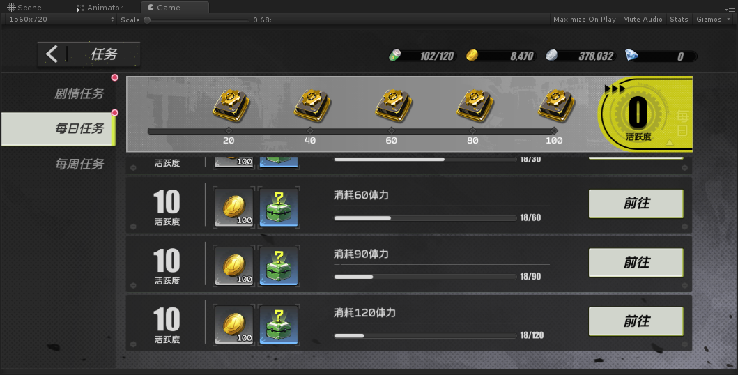Claim the gold gear chest at 60
Image resolution: width=738 pixels, height=375 pixels.
pos(393,105)
